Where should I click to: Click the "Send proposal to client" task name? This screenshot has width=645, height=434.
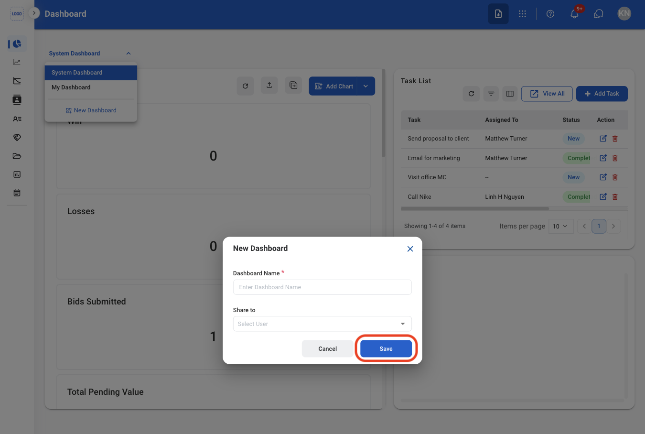[x=439, y=139]
